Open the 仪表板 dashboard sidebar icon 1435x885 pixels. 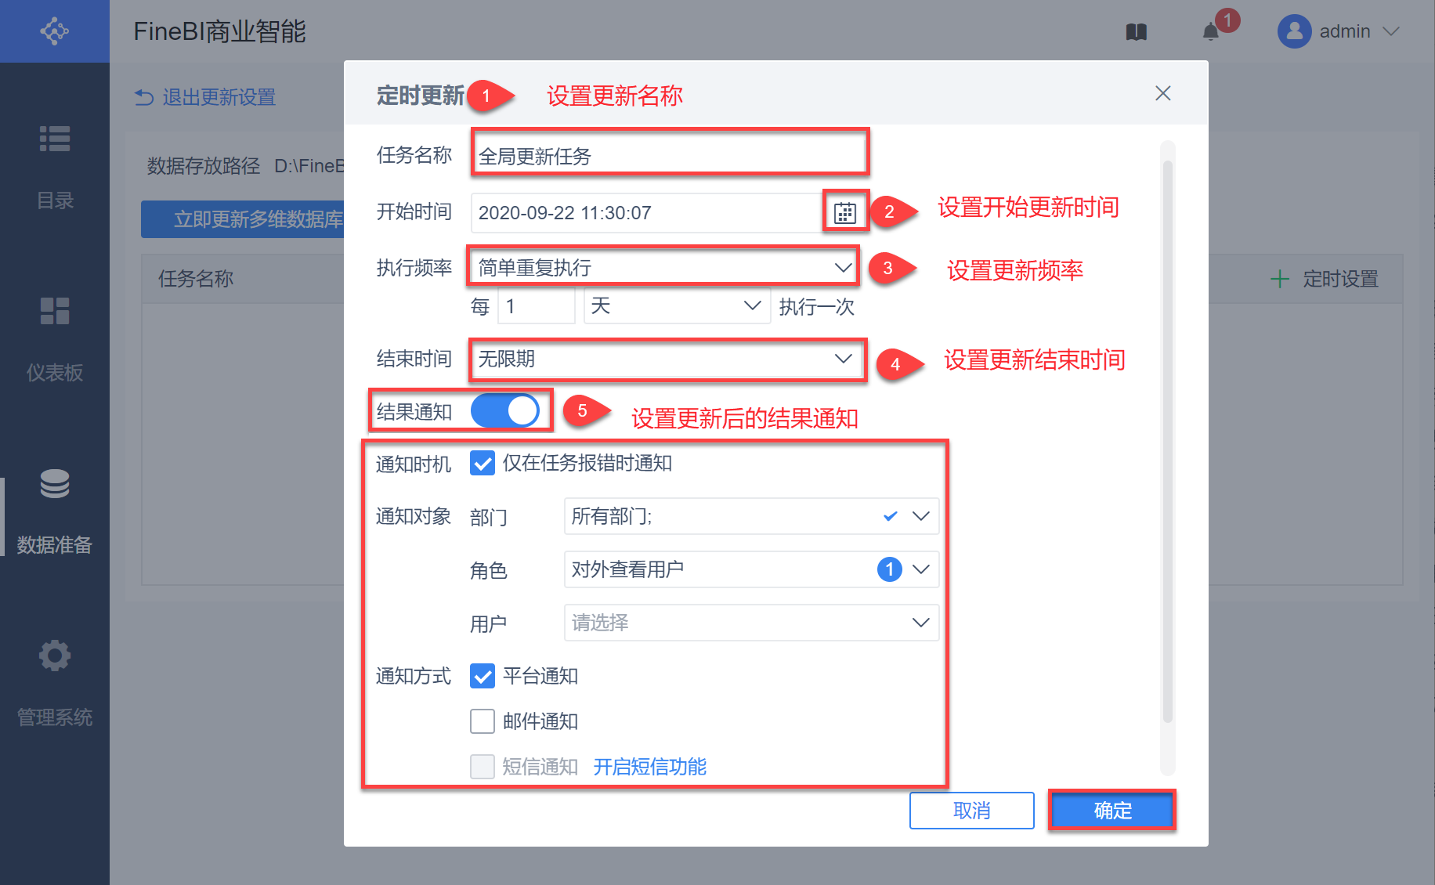pos(55,311)
